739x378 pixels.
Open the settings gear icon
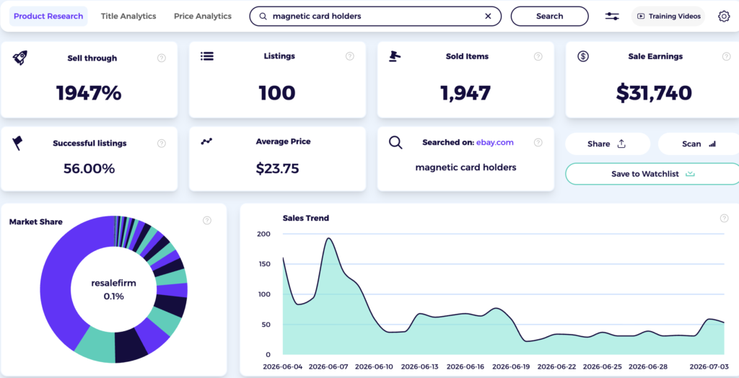723,16
